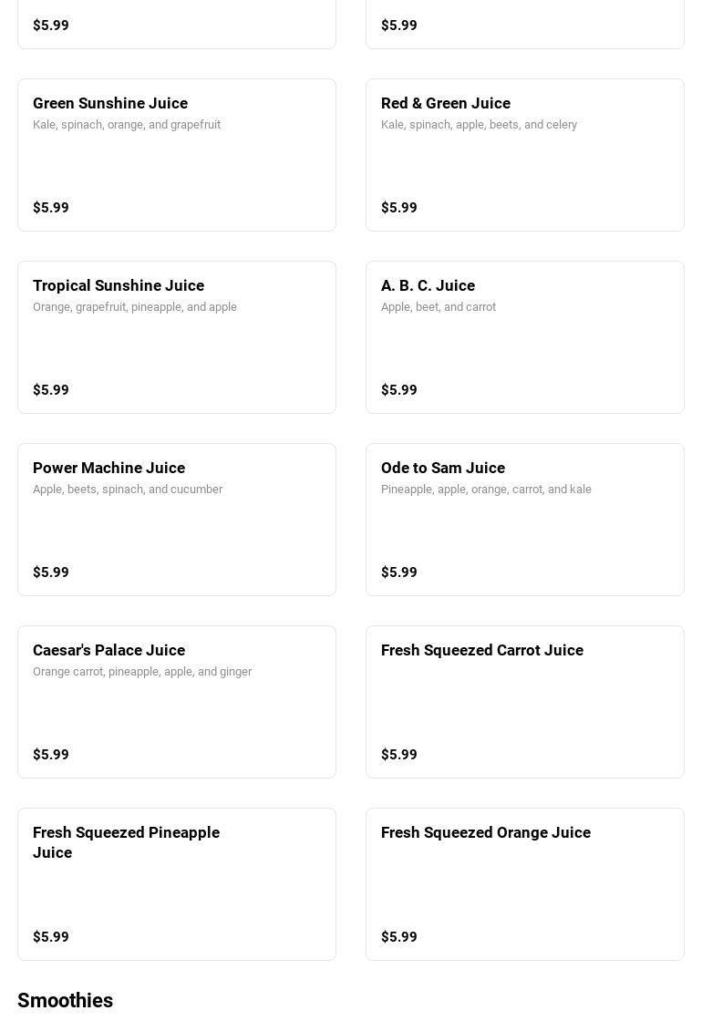Click the Fresh Squeezed Orange Juice price
702x1021 pixels.
399,937
